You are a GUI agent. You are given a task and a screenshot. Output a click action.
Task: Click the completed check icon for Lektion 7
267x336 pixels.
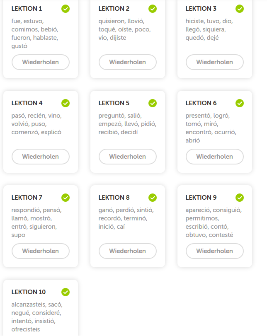(x=66, y=198)
